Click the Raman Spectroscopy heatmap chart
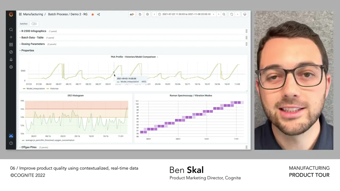Screen dimensions: 340x191 (x=192, y=119)
